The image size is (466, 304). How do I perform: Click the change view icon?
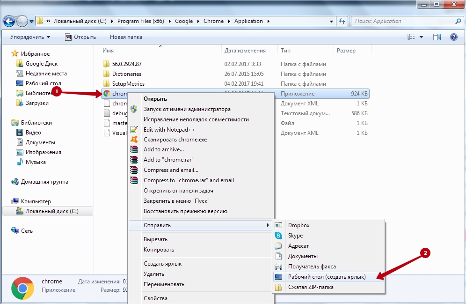411,37
